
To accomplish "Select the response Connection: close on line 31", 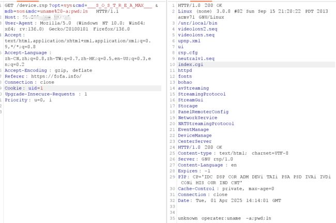I will coord(203,195).
